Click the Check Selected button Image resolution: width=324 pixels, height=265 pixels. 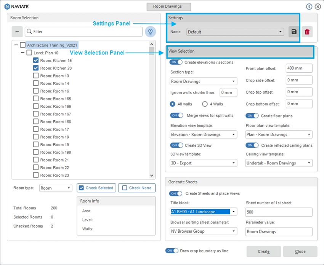96,188
